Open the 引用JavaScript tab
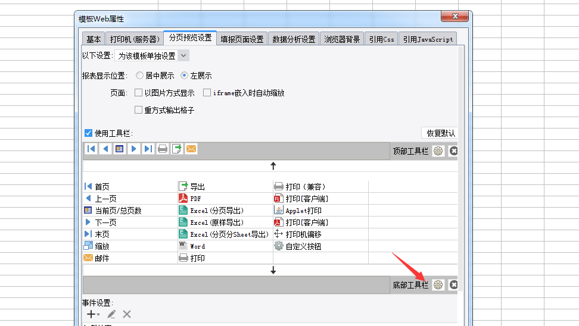 click(427, 39)
